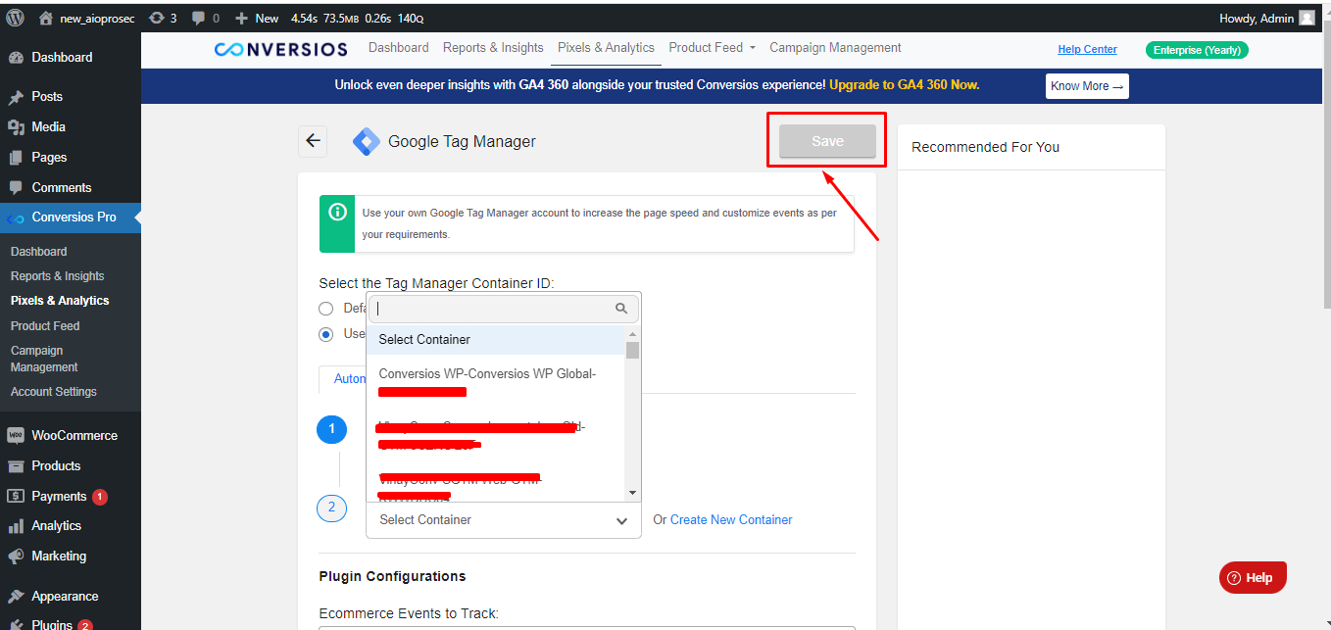
Task: Open Campaign Management sidebar submenu
Action: (x=44, y=359)
